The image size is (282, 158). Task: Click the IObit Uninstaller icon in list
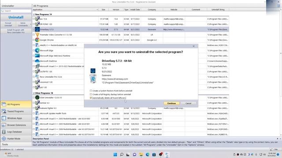pos(37,97)
